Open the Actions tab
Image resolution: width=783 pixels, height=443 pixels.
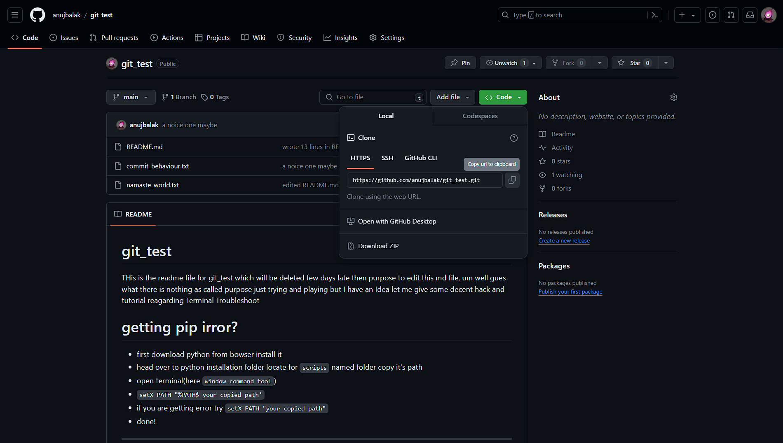[x=167, y=37]
